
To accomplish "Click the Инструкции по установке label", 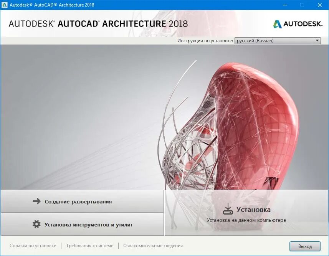I will pyautogui.click(x=205, y=41).
